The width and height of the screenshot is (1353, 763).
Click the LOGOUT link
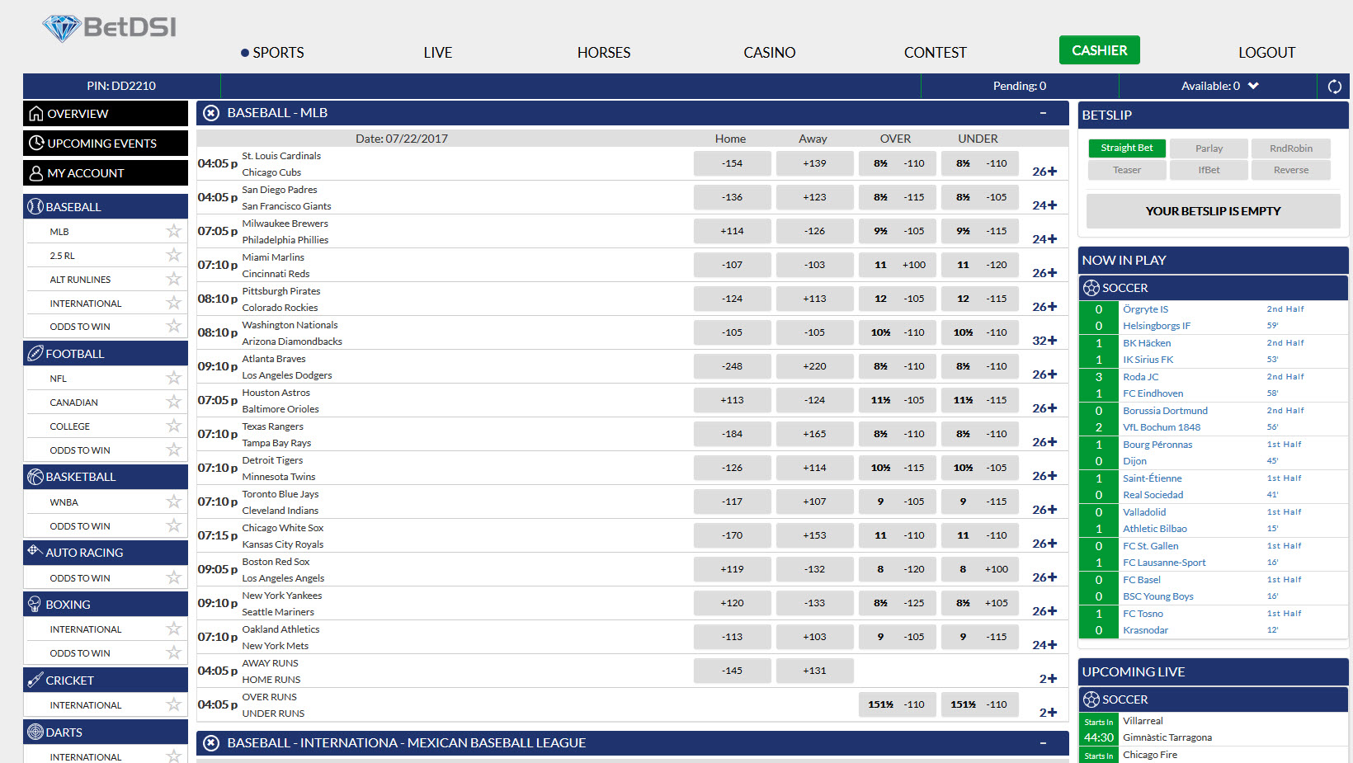click(x=1266, y=53)
